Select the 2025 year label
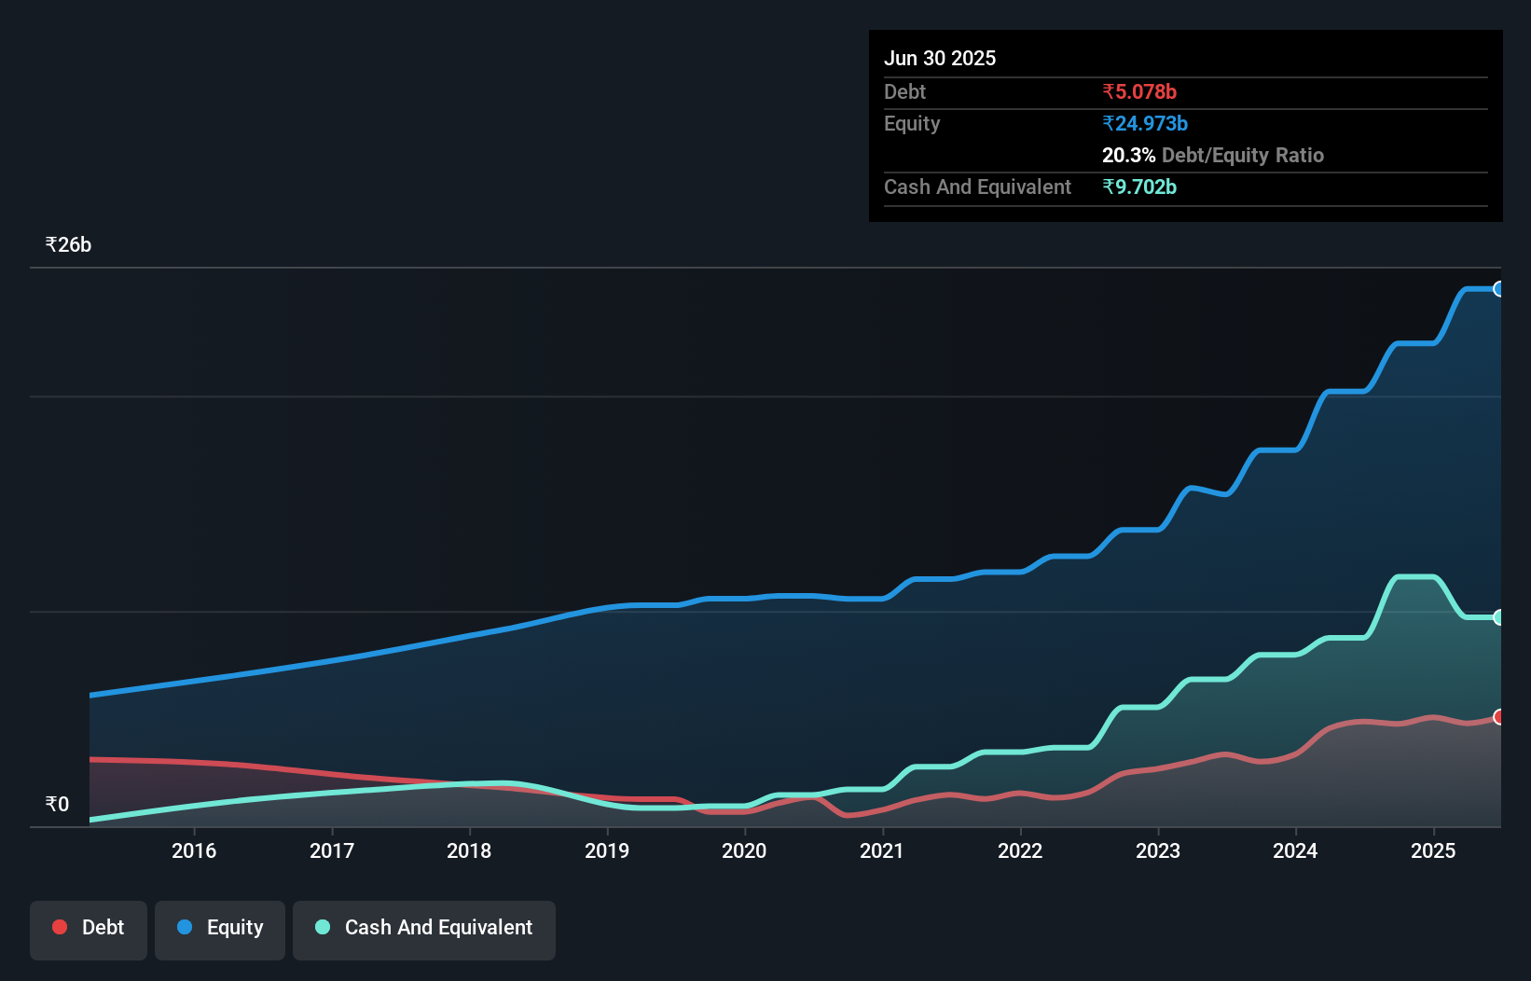1531x981 pixels. (x=1433, y=850)
